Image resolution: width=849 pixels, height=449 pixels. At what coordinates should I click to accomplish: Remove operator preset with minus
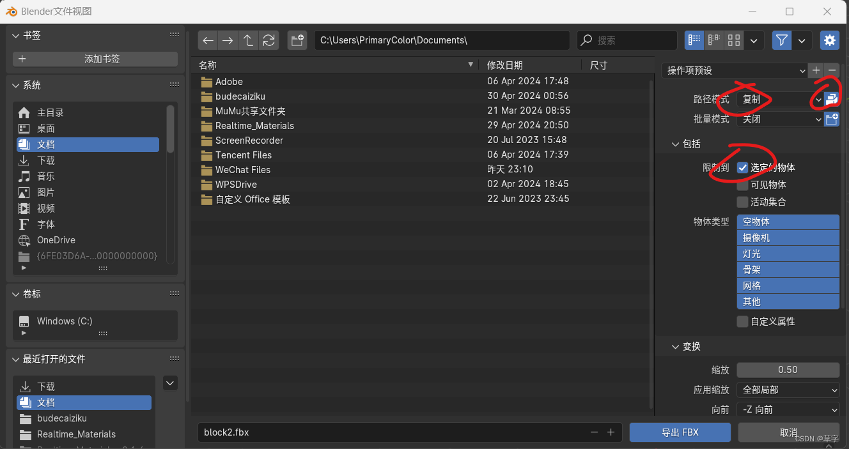pyautogui.click(x=832, y=70)
